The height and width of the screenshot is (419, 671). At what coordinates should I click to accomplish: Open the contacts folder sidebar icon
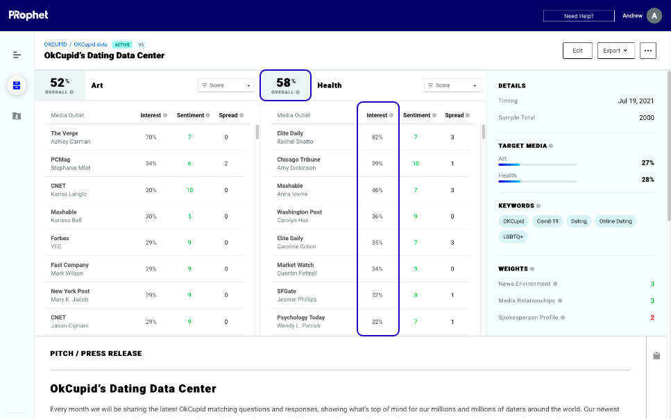coord(17,116)
